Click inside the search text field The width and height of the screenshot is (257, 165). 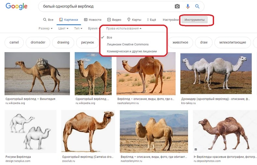[104, 6]
